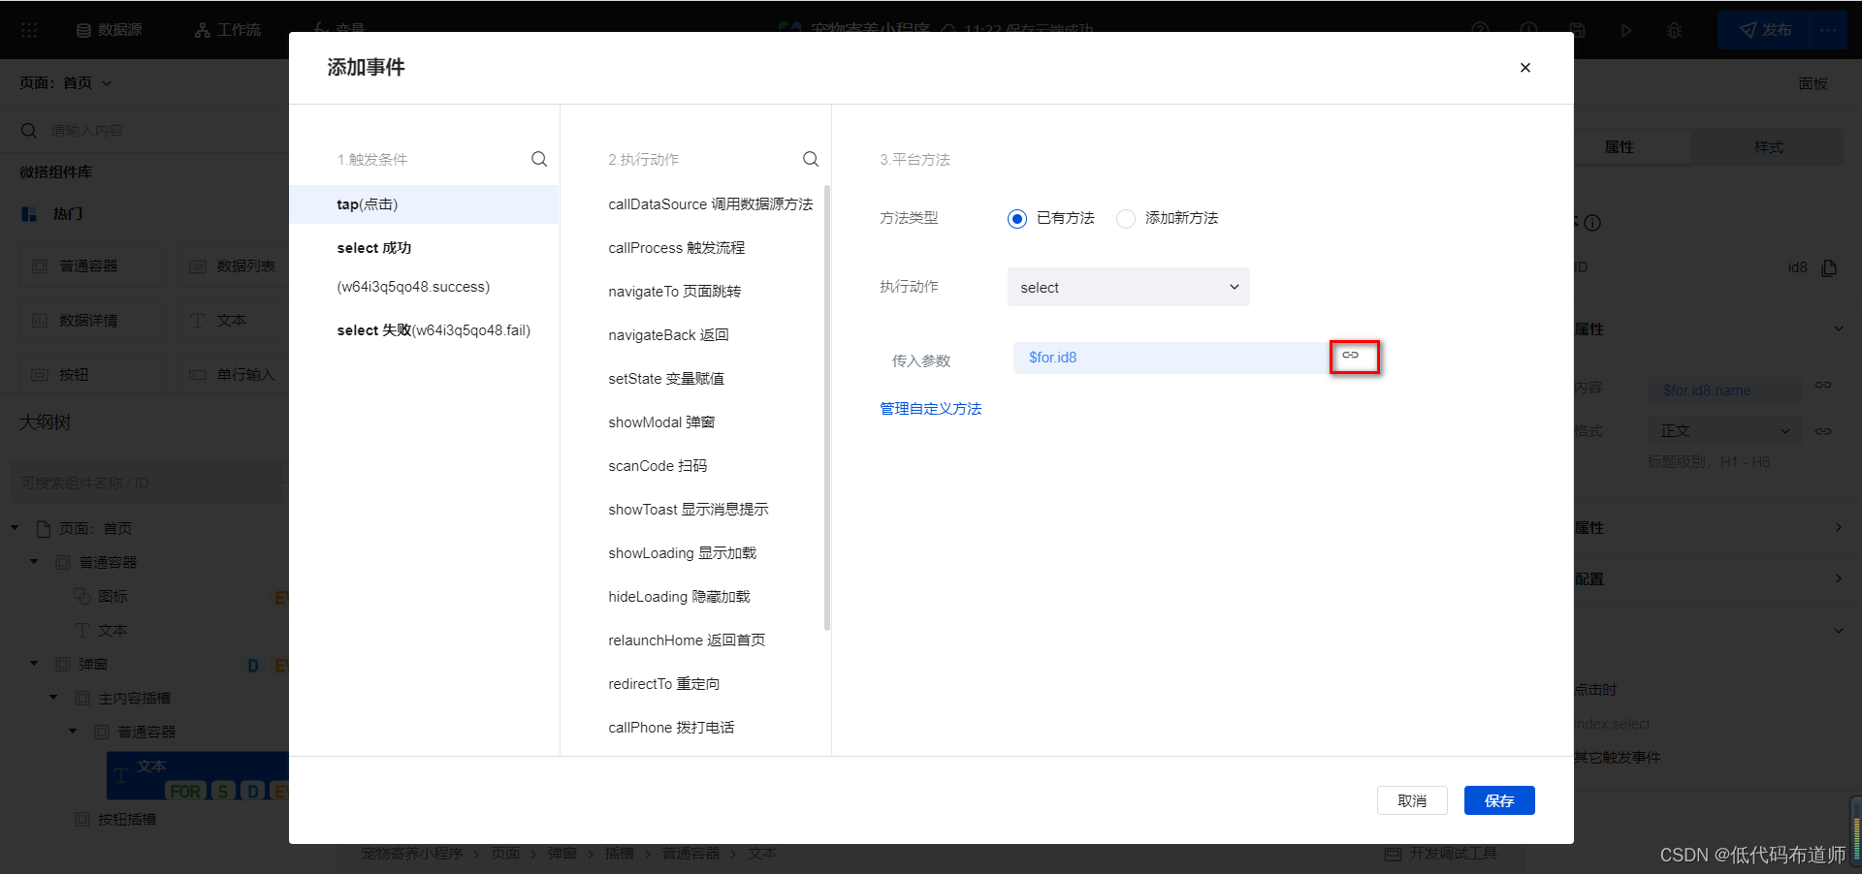This screenshot has width=1862, height=874.
Task: Click 弹窗 in the breadcrumb path
Action: coord(562,854)
